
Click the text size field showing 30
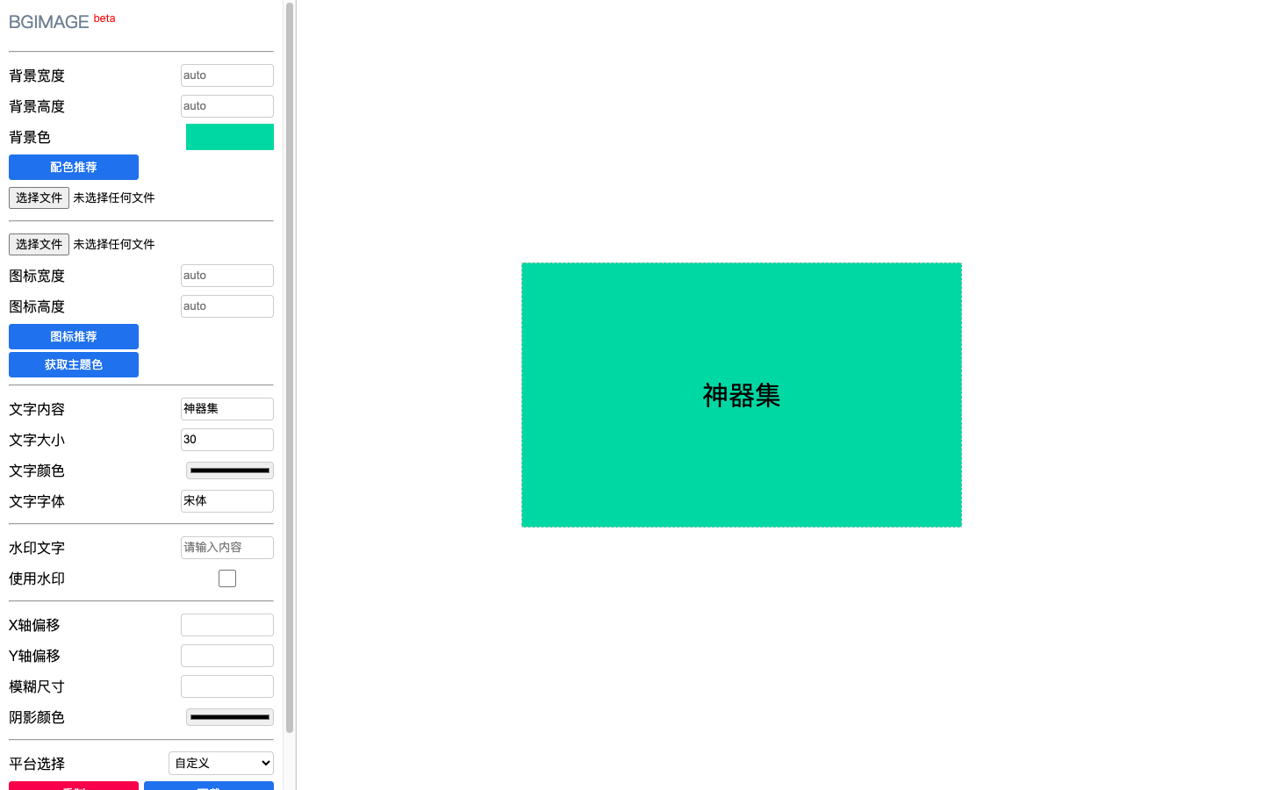tap(226, 440)
